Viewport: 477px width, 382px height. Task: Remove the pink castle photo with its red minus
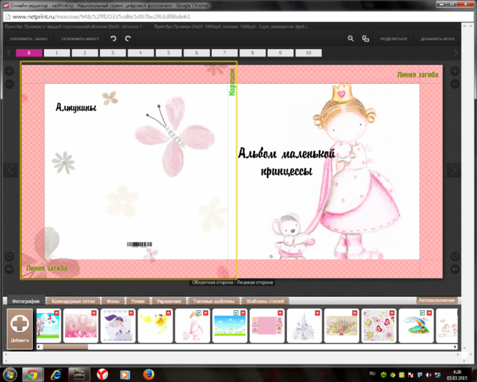click(x=318, y=314)
